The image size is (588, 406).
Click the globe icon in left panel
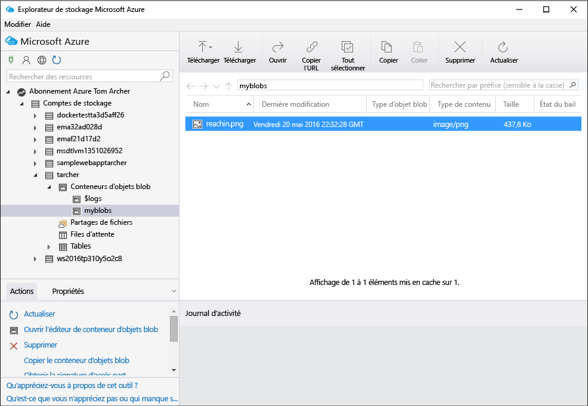point(42,60)
